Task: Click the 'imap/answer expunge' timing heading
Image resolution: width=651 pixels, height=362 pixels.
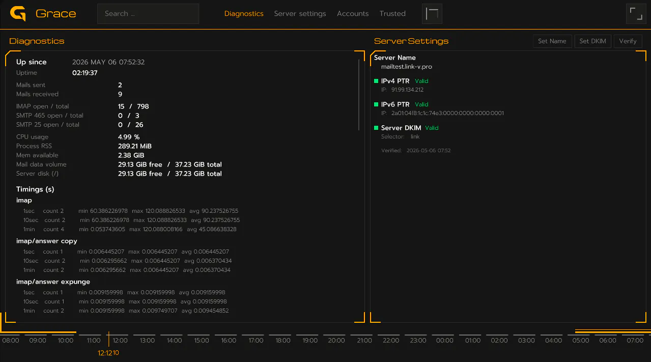Action: [53, 282]
